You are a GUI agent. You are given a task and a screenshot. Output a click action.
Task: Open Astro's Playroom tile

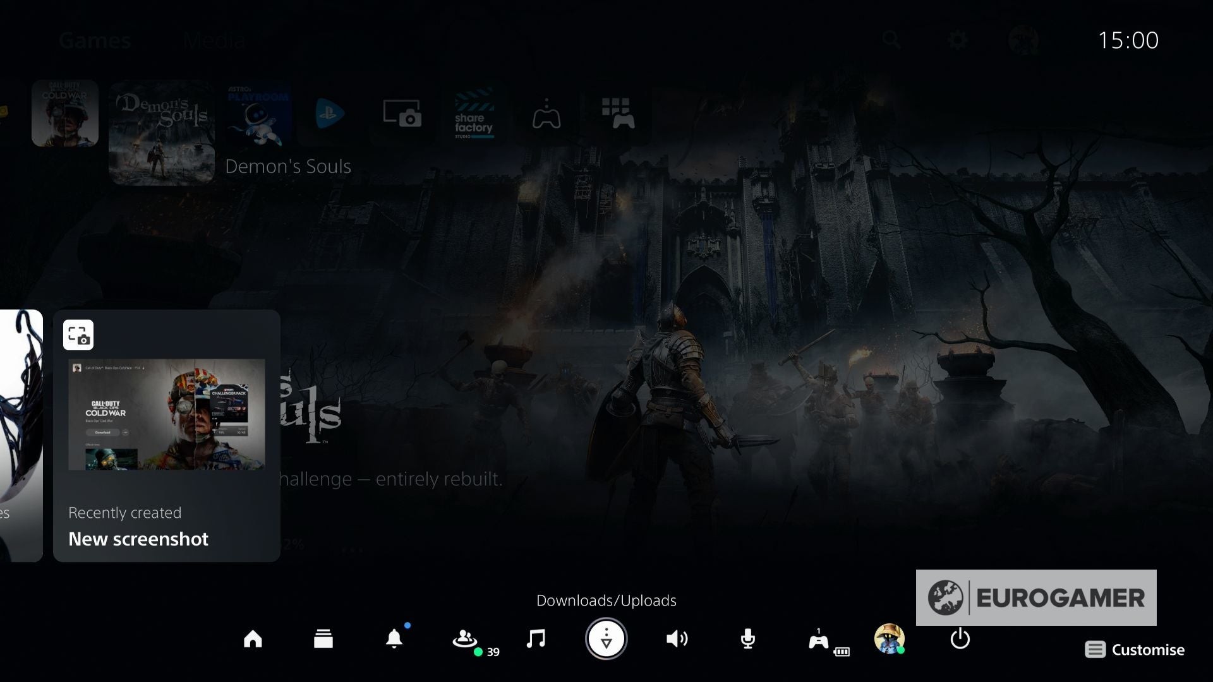point(258,114)
